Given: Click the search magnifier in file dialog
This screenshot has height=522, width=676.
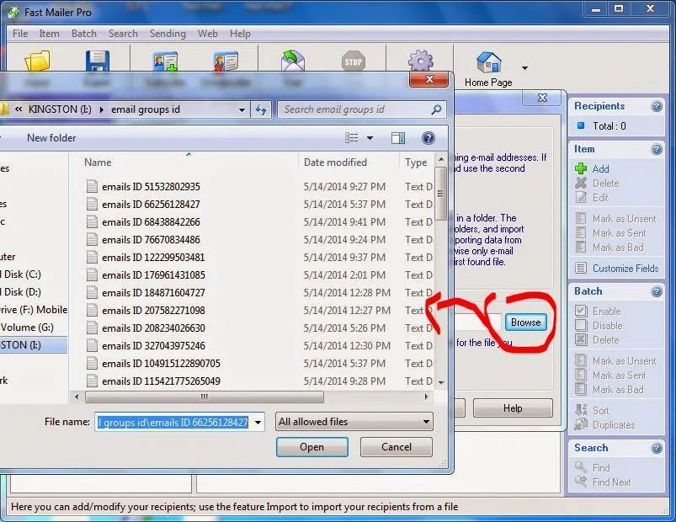Looking at the screenshot, I should [436, 109].
